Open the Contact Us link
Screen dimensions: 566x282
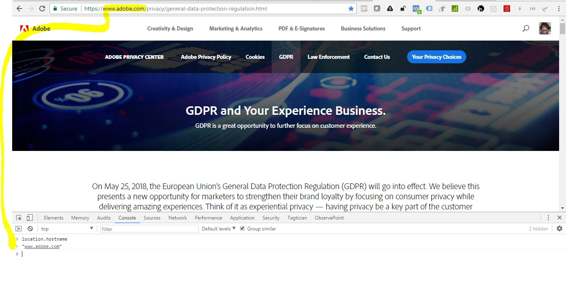(377, 57)
